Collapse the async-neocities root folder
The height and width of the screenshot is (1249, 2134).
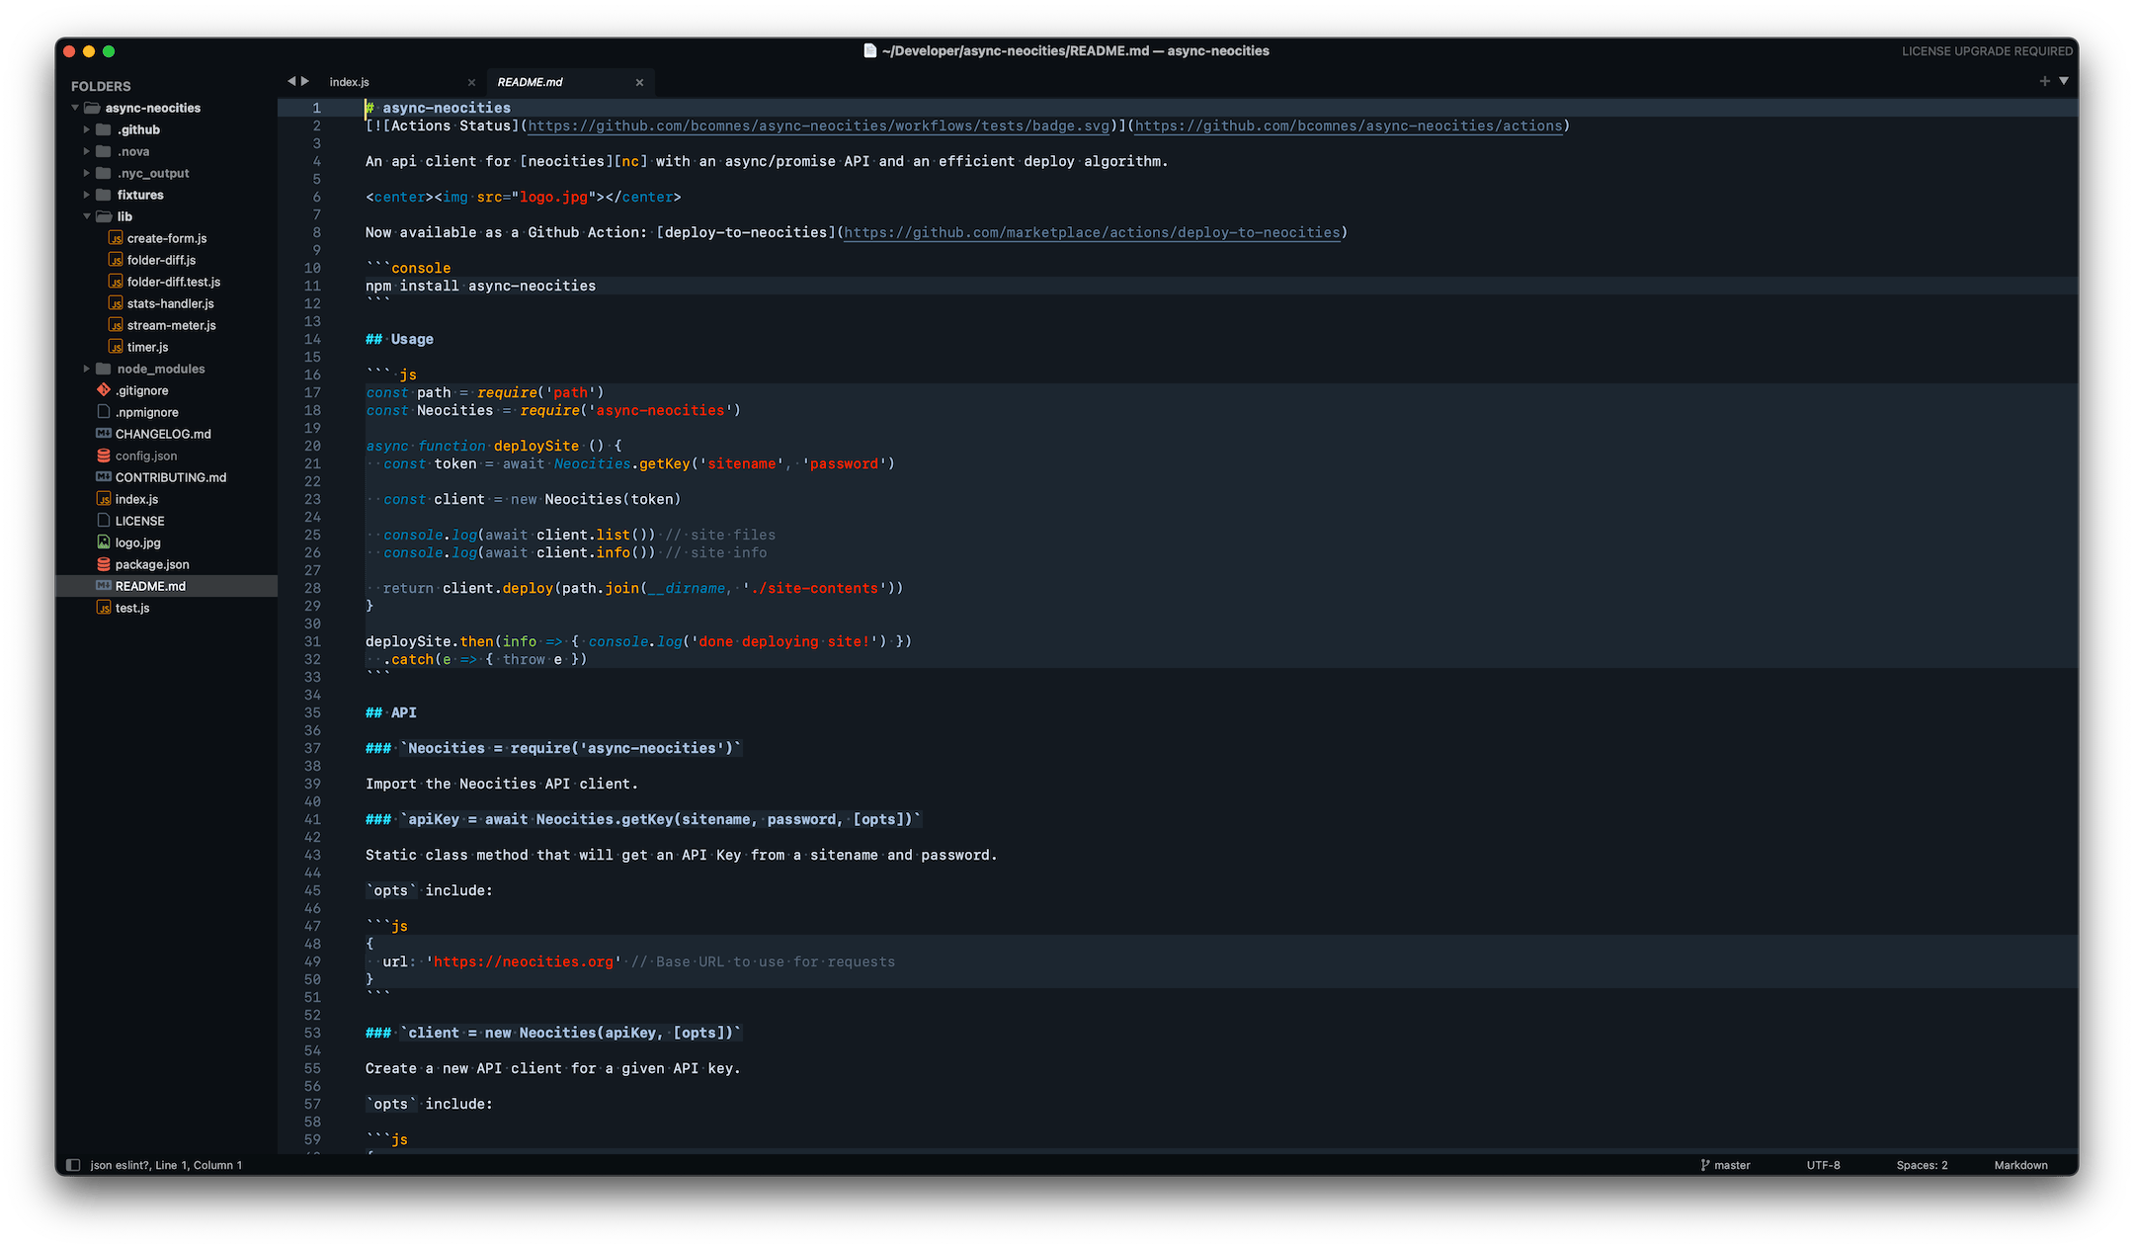tap(75, 108)
